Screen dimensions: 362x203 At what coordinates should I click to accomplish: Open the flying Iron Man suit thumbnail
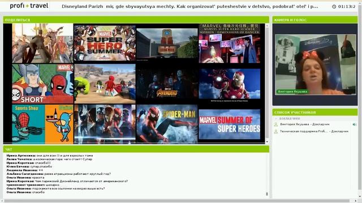(230, 84)
